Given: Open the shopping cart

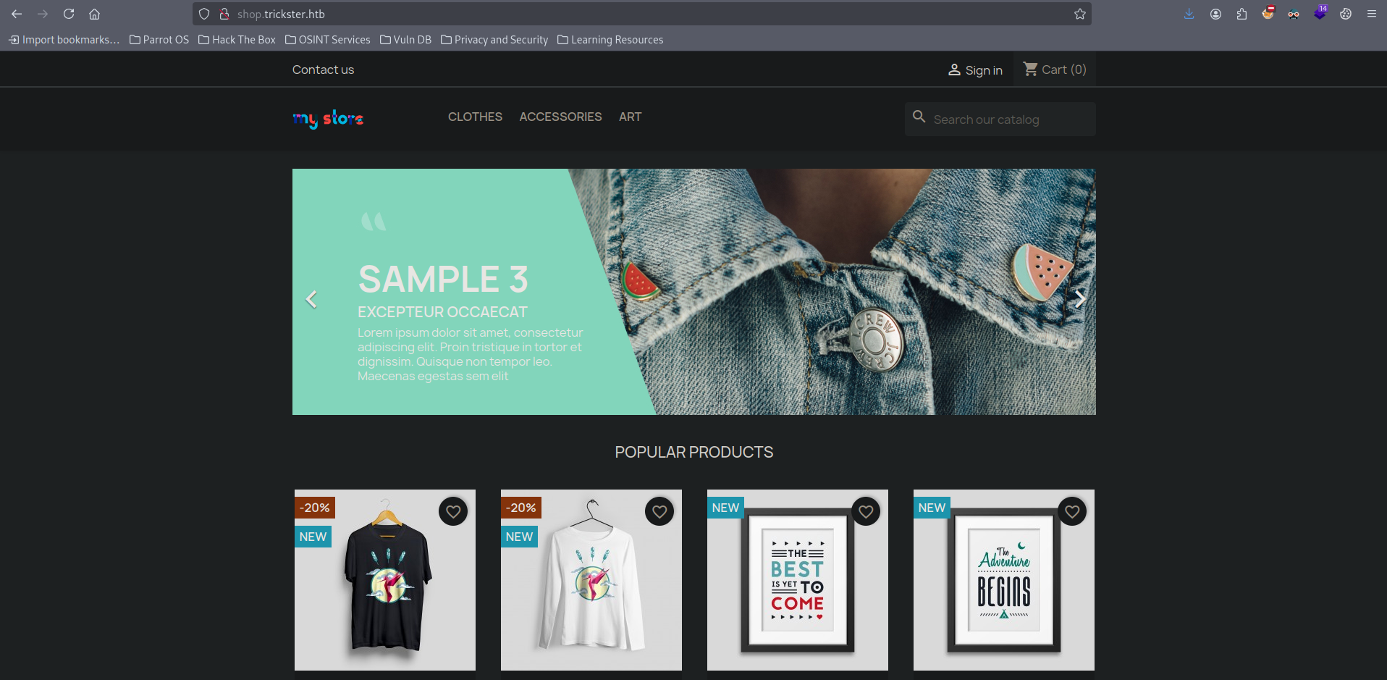Looking at the screenshot, I should [x=1054, y=70].
